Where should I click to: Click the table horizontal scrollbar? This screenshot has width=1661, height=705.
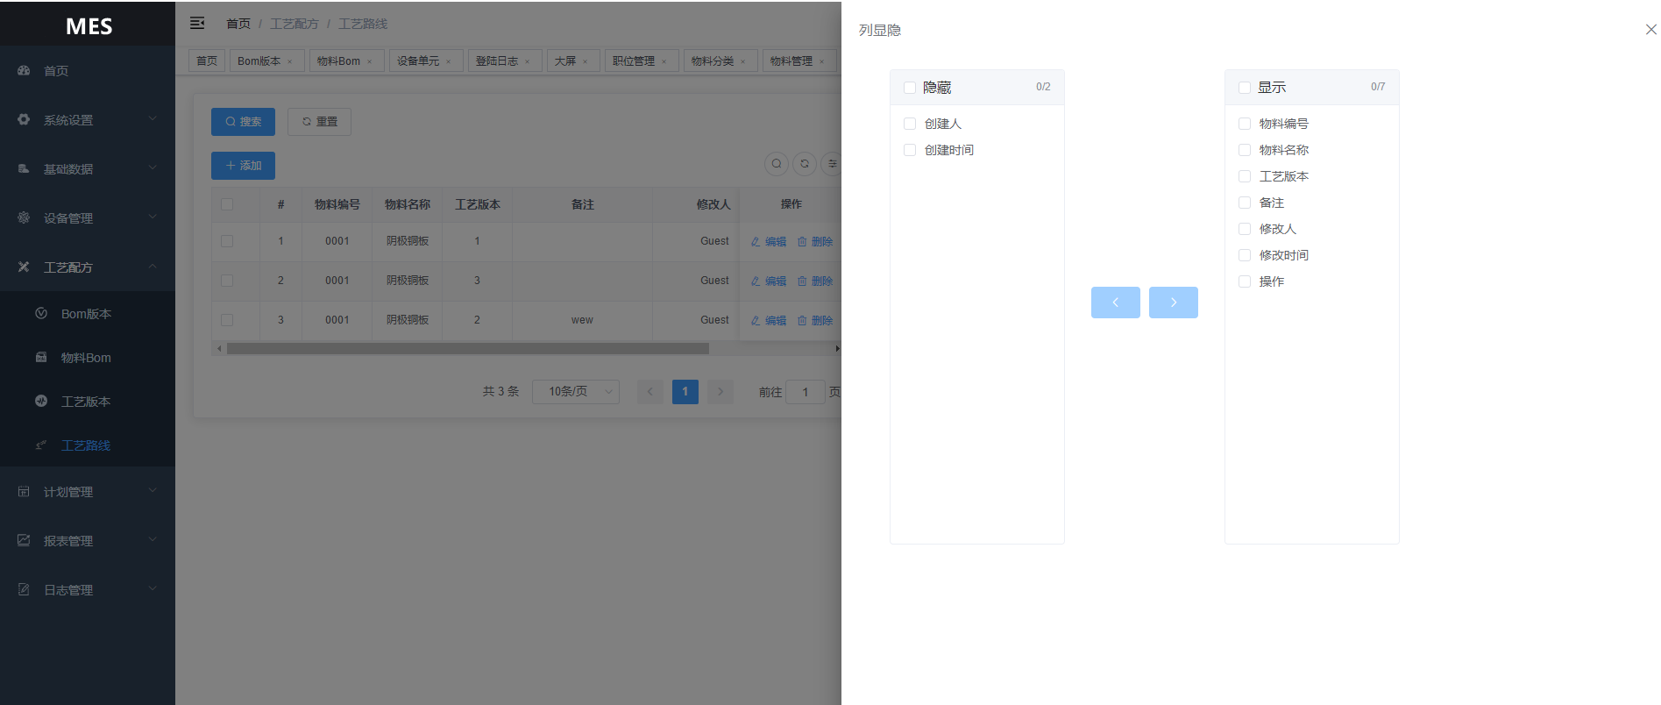click(467, 349)
